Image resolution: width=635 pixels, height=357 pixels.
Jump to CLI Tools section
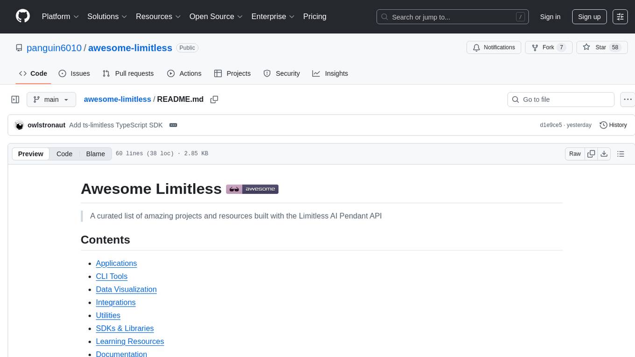[112, 276]
